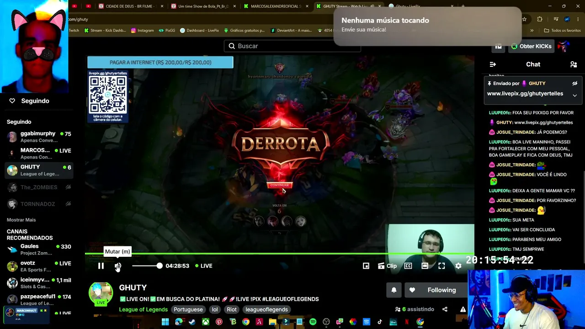
Task: Open OBS Studio from taskbar
Action: [326, 322]
